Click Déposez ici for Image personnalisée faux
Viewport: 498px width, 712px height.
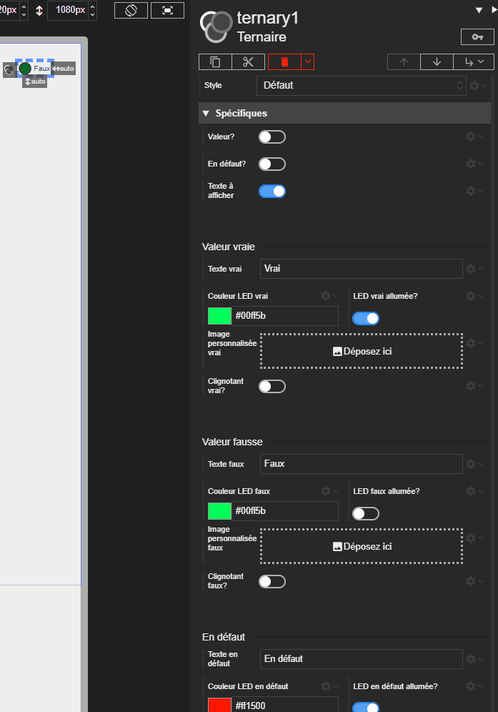[x=362, y=546]
